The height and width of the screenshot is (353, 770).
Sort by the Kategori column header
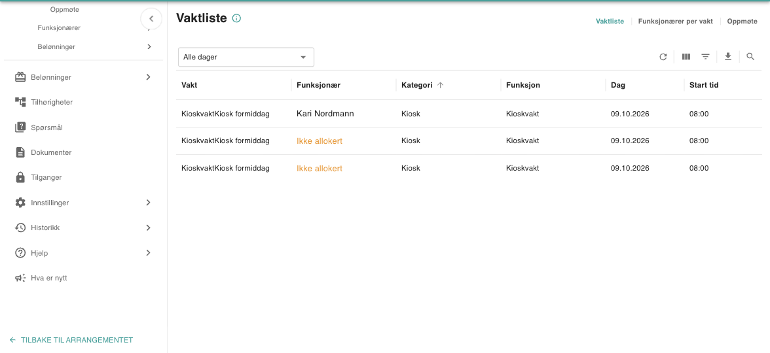pos(417,85)
